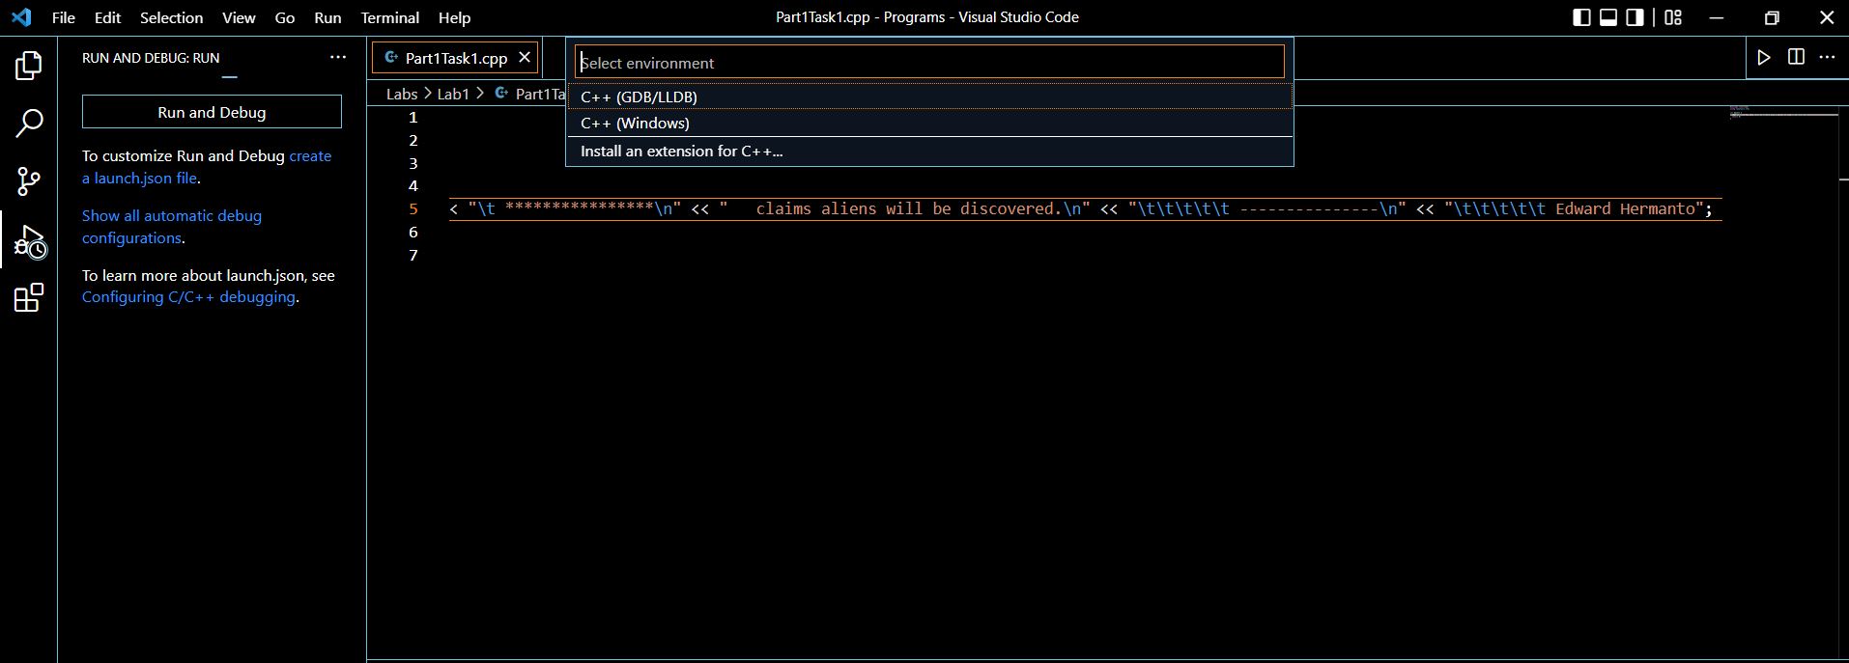The image size is (1849, 663).
Task: Open Configuring C/C++ debugging link
Action: [x=188, y=297]
